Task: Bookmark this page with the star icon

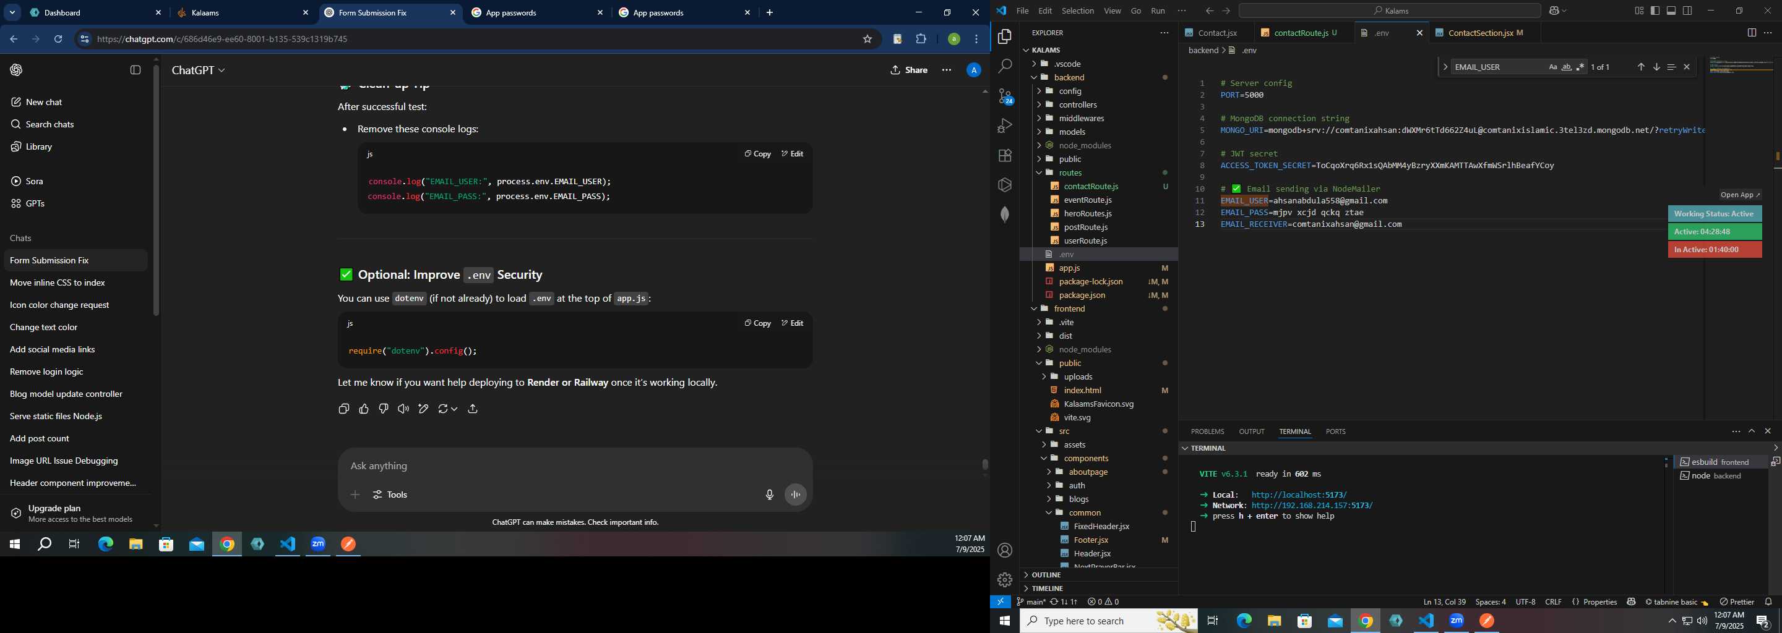Action: pos(867,40)
